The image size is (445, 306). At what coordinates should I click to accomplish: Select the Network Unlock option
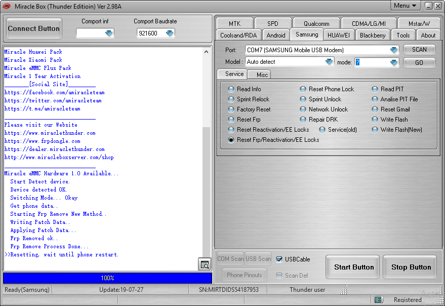[x=303, y=109]
